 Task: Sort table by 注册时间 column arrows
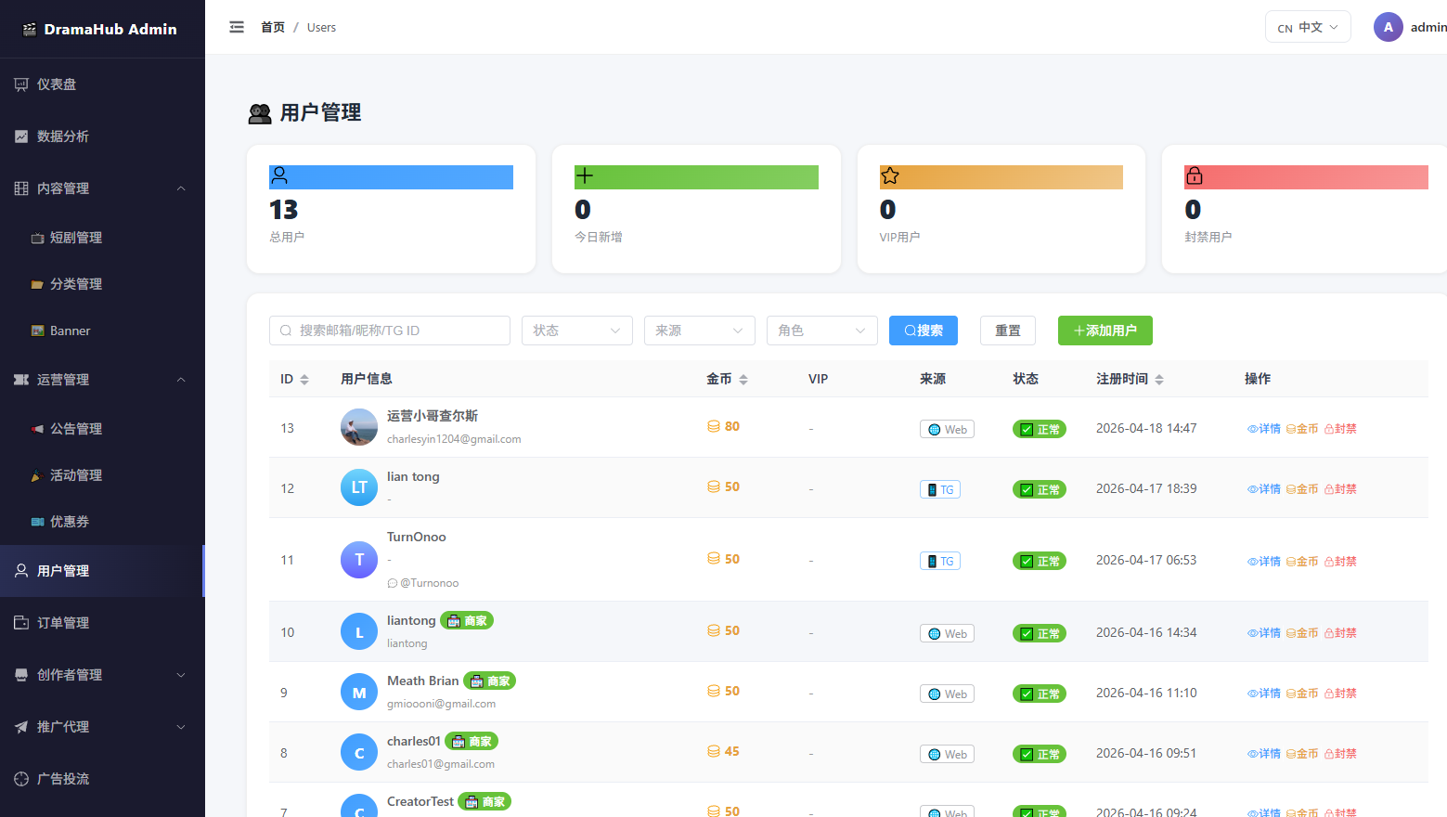click(1159, 379)
